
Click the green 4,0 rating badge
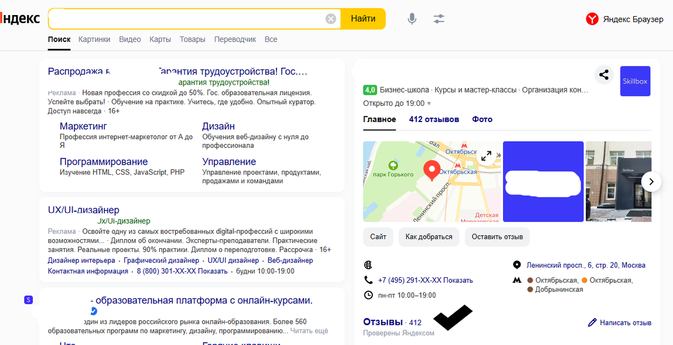370,90
